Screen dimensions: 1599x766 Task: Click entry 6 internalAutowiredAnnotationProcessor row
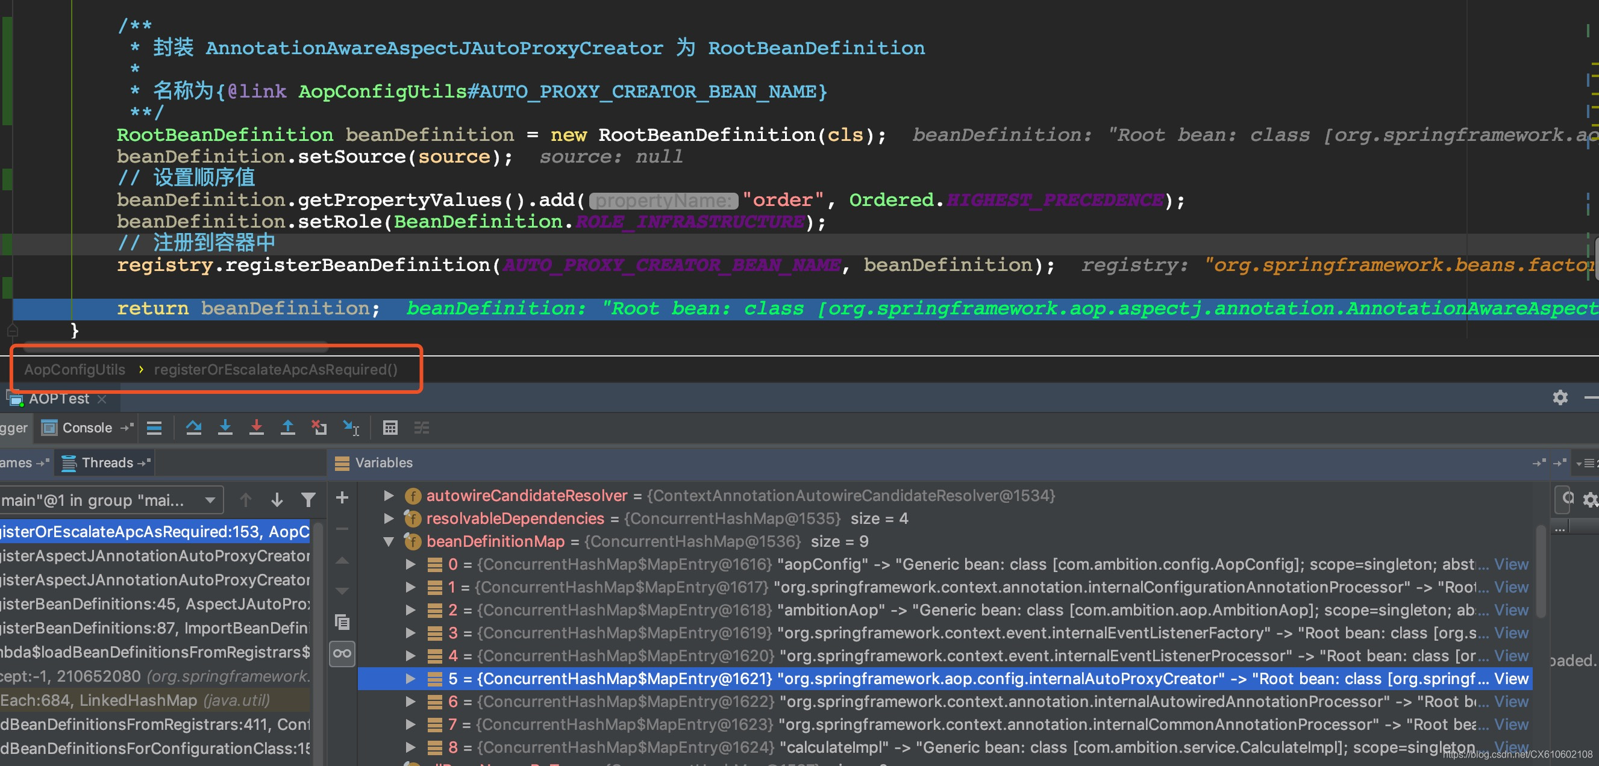[945, 702]
